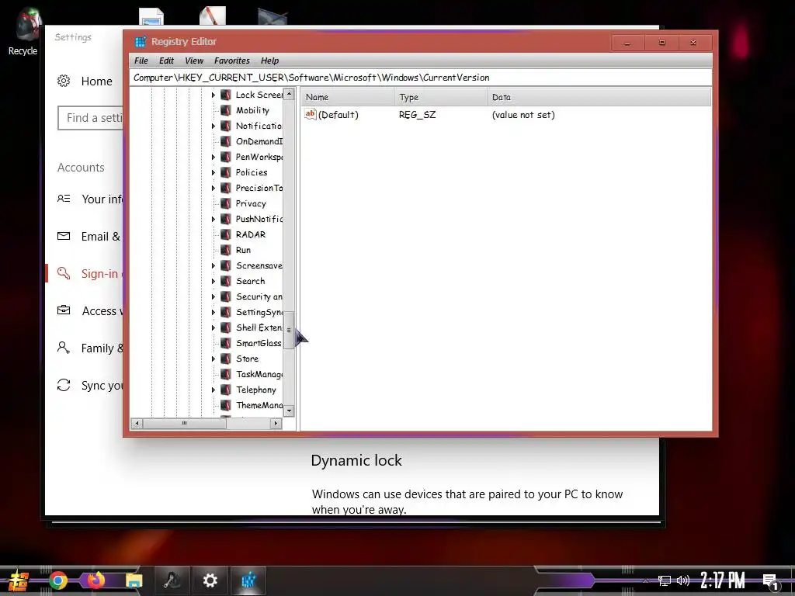Open the View menu in Registry Editor

coord(194,61)
